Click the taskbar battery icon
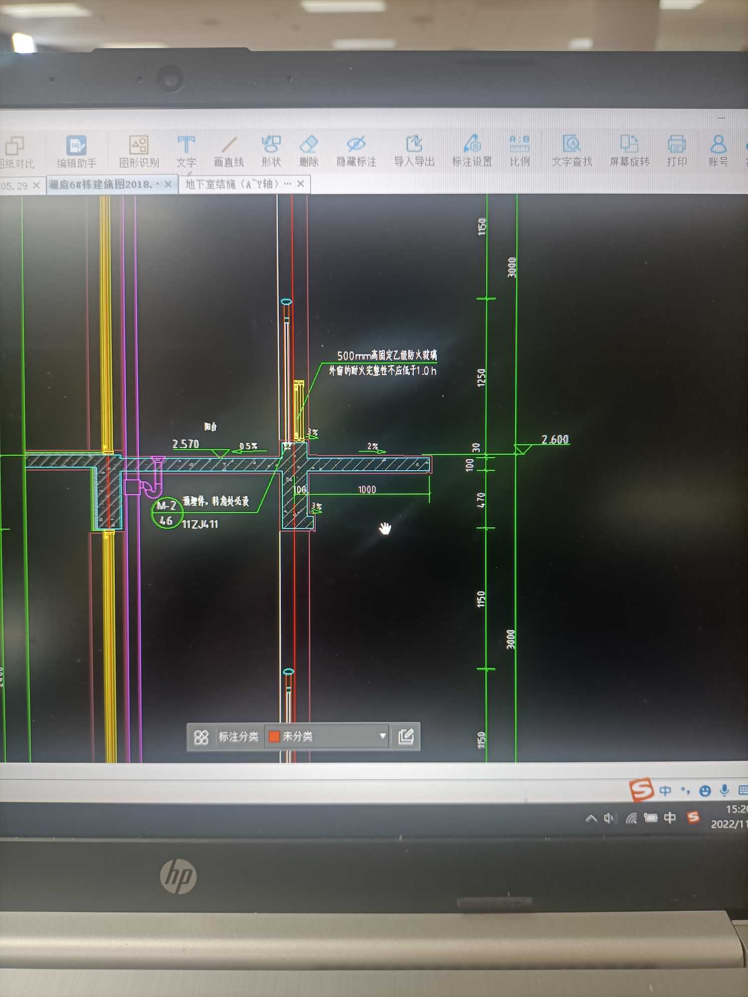The width and height of the screenshot is (748, 997). (650, 818)
